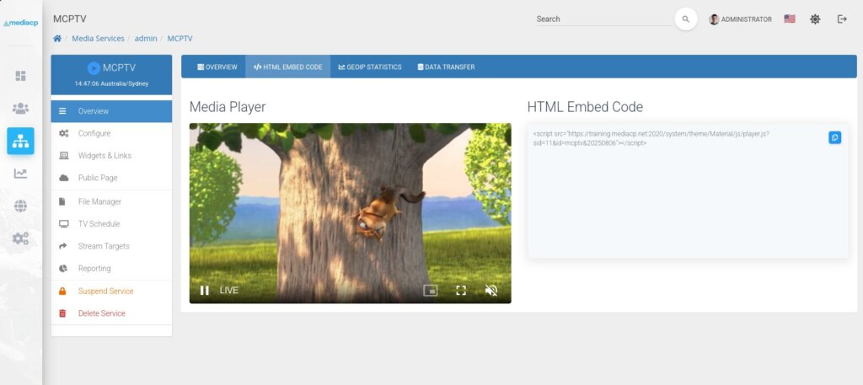Open the globe icon in left rail
This screenshot has height=385, width=863.
[x=20, y=206]
